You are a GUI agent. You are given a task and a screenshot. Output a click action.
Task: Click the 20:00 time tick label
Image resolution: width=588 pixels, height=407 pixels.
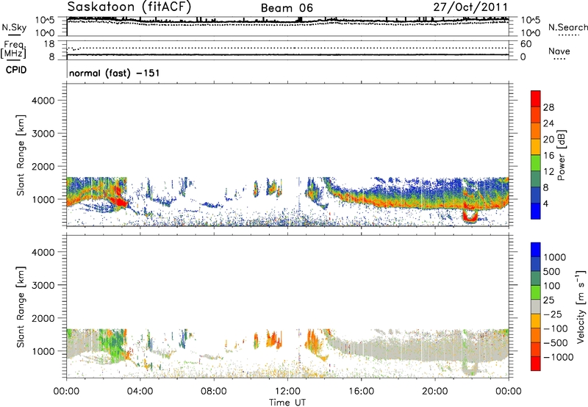click(x=434, y=392)
